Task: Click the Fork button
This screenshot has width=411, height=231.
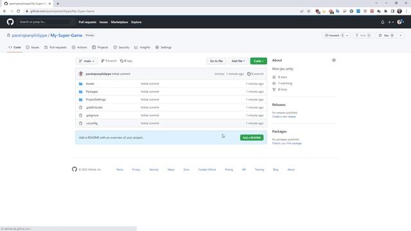Action: (363, 35)
